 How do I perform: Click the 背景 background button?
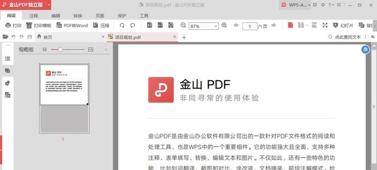(366, 25)
